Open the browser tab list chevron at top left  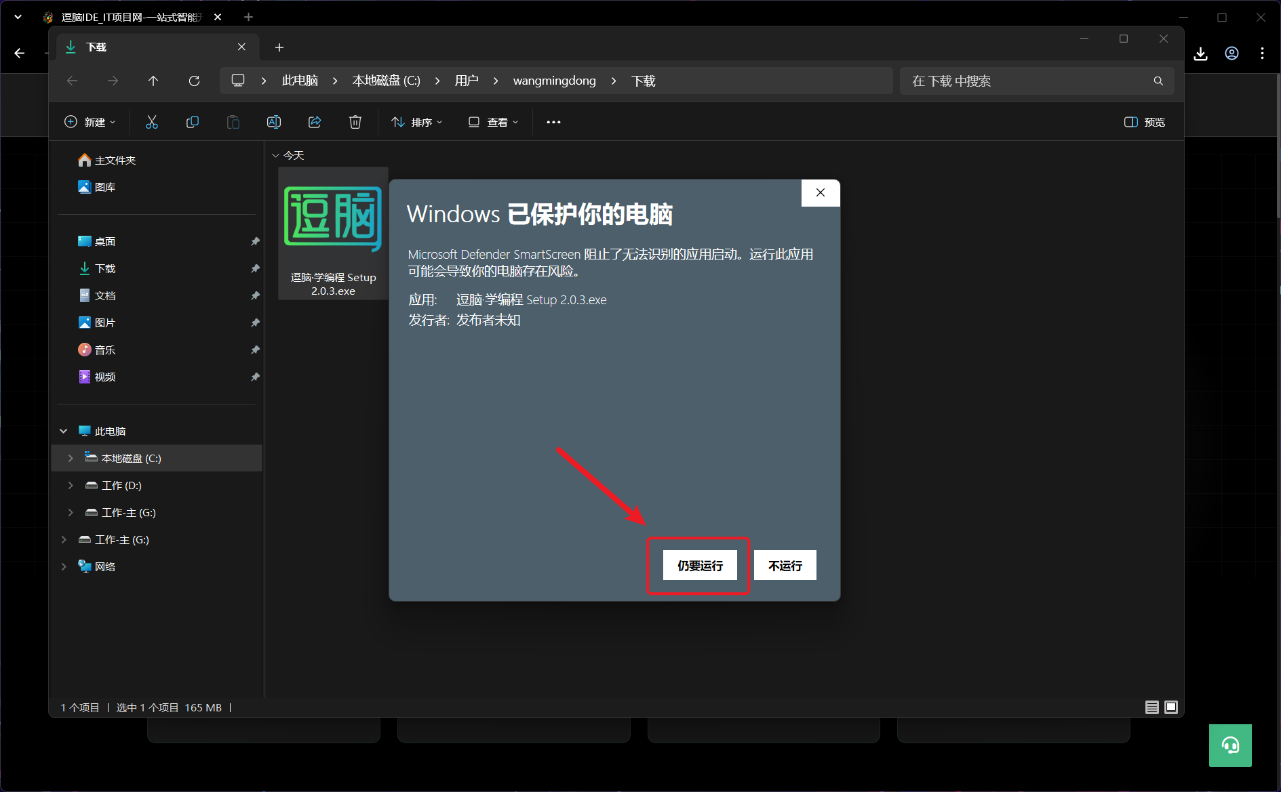coord(18,17)
